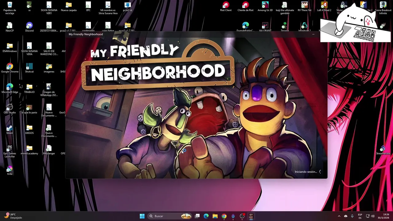Open the mined academy folder

click(29, 150)
